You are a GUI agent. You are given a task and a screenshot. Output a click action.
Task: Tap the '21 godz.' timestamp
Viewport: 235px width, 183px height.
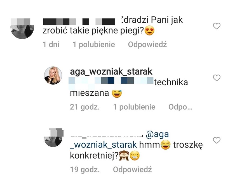[85, 107]
